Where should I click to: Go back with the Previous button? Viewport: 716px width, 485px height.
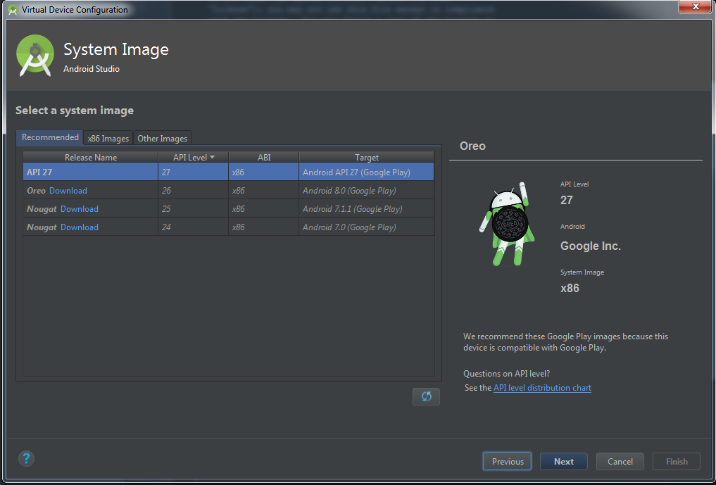point(508,462)
